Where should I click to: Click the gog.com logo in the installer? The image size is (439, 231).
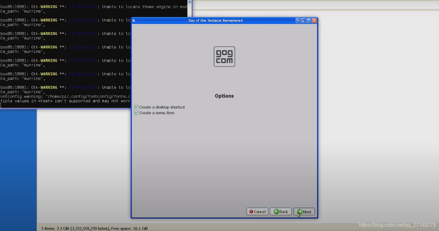(224, 57)
